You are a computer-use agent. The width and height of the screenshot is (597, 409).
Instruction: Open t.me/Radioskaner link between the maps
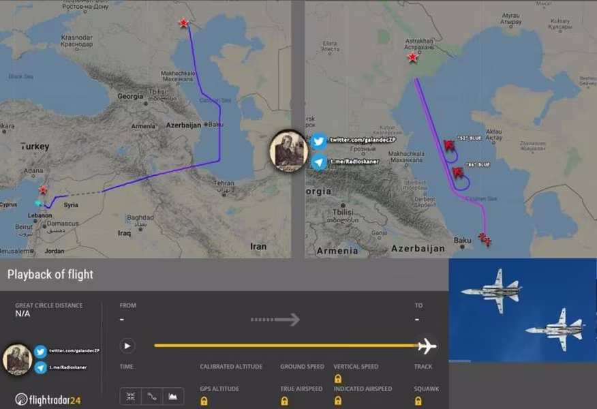355,162
